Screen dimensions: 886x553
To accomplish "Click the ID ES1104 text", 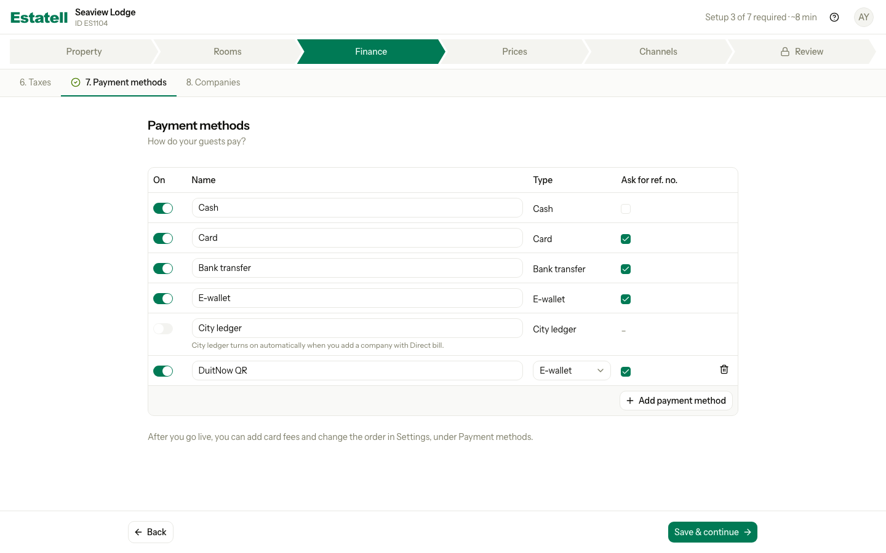I will click(x=91, y=23).
